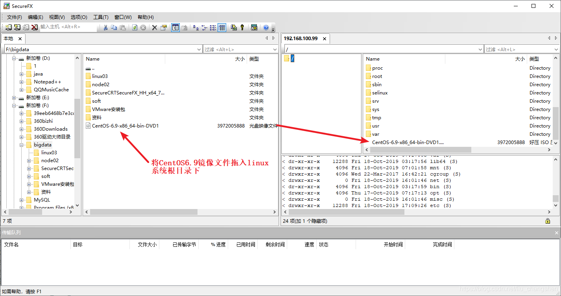
Task: Switch to Large Icons view
Action: click(x=196, y=27)
